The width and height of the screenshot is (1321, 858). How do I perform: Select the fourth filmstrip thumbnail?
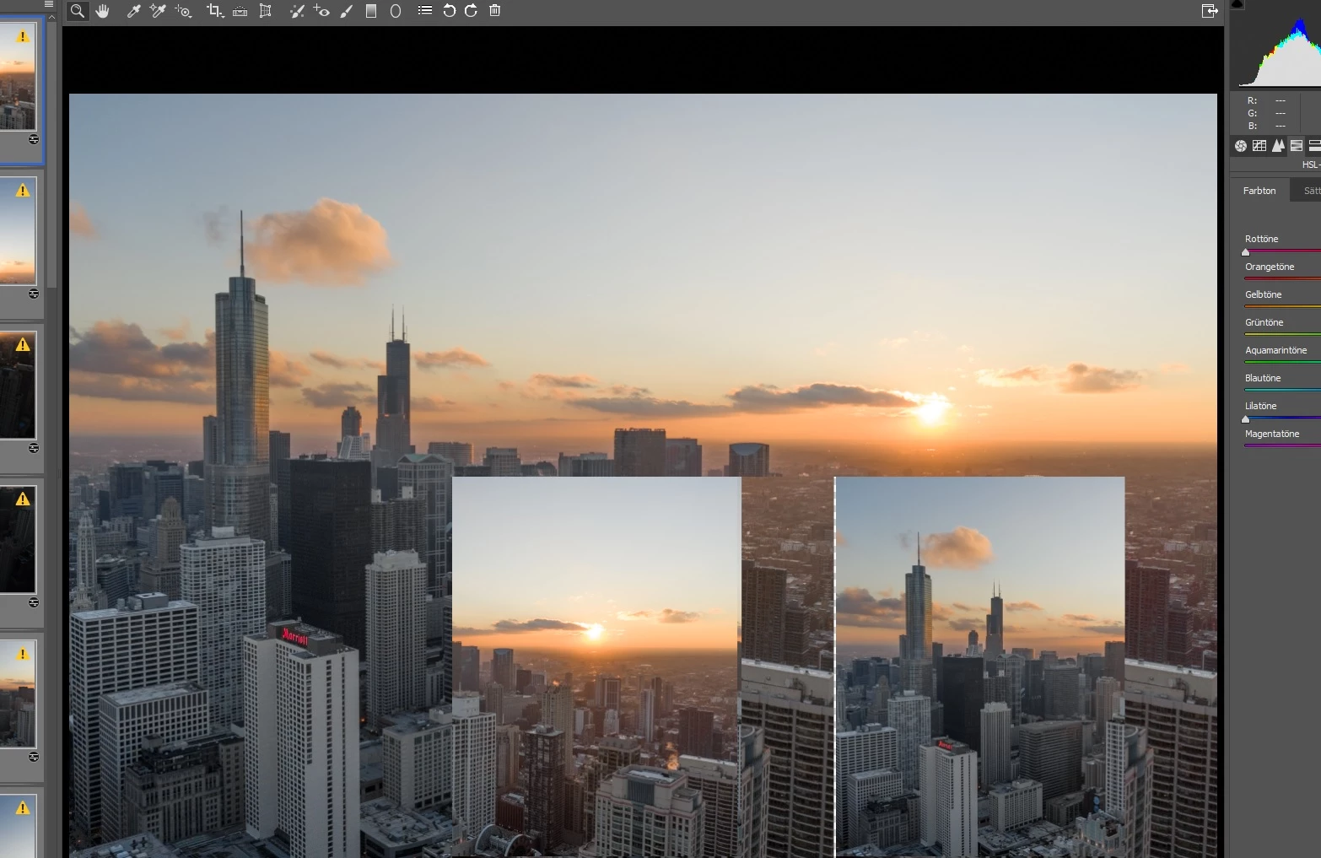(18, 540)
